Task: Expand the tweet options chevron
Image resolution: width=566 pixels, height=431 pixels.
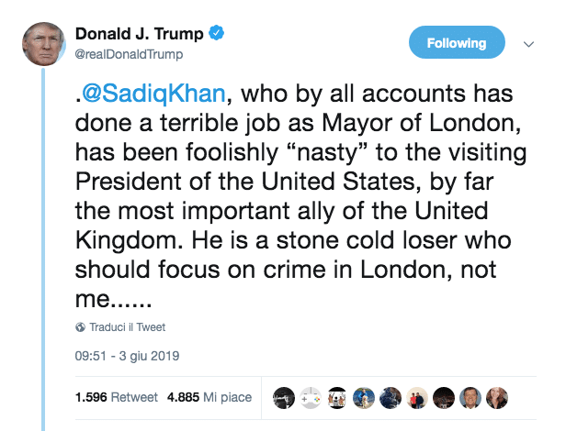Action: 528,43
